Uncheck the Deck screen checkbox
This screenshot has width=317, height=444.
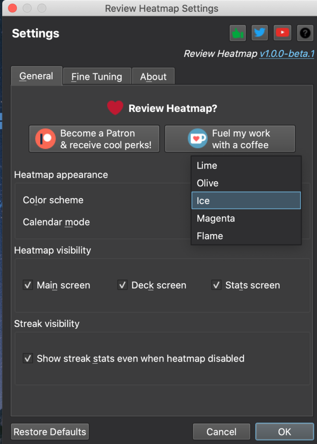pyautogui.click(x=122, y=285)
